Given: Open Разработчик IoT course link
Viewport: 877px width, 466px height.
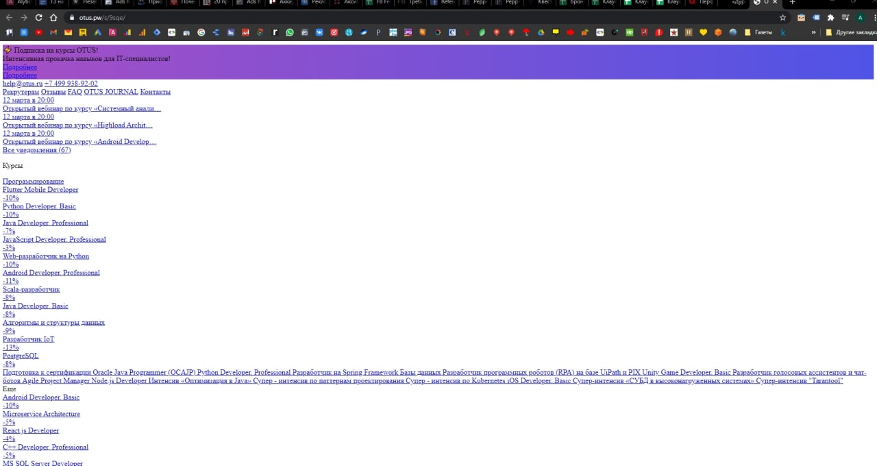Looking at the screenshot, I should pos(29,339).
